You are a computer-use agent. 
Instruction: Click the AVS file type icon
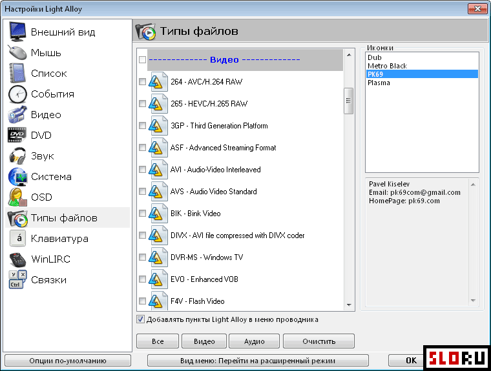158,191
